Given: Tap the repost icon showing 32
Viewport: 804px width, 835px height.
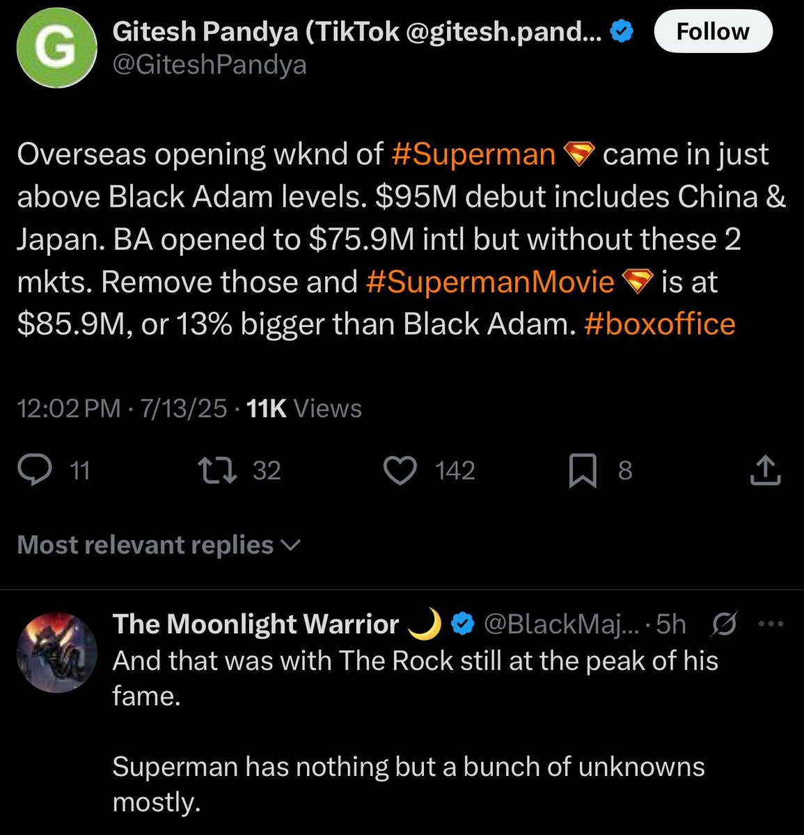Looking at the screenshot, I should pos(218,471).
